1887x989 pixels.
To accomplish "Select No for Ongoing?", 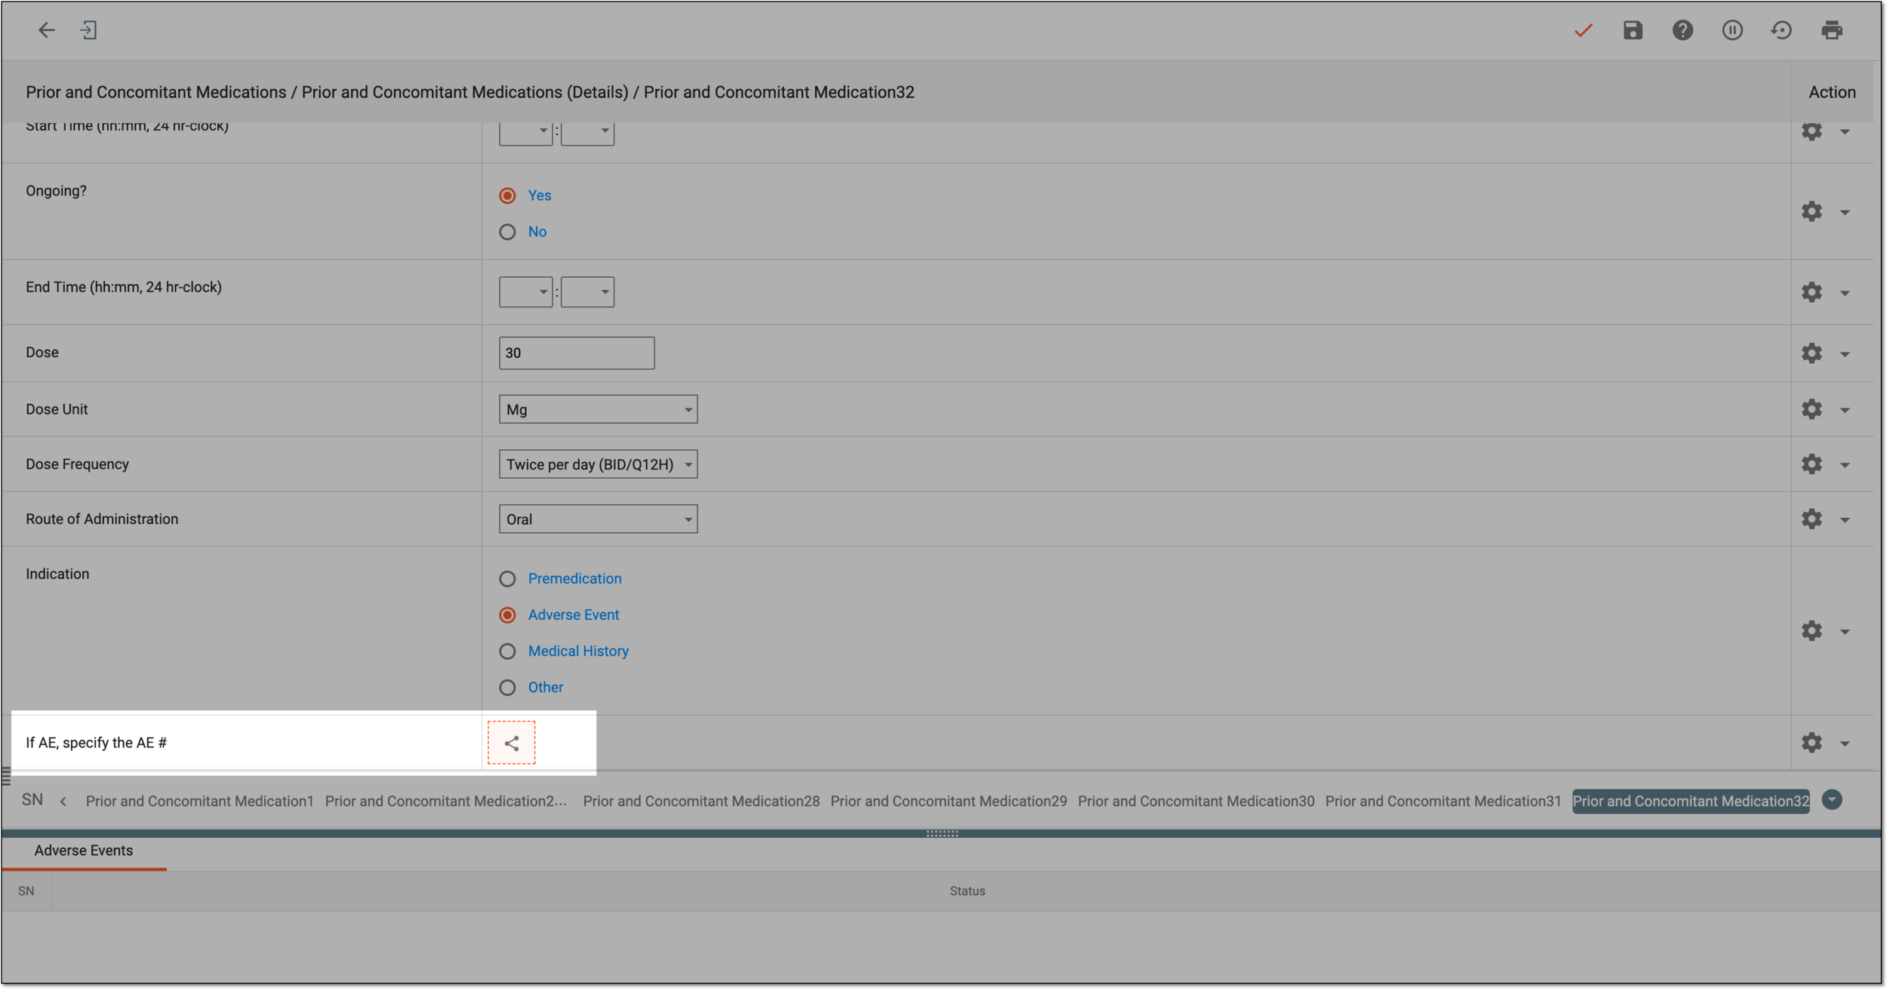I will click(x=507, y=232).
